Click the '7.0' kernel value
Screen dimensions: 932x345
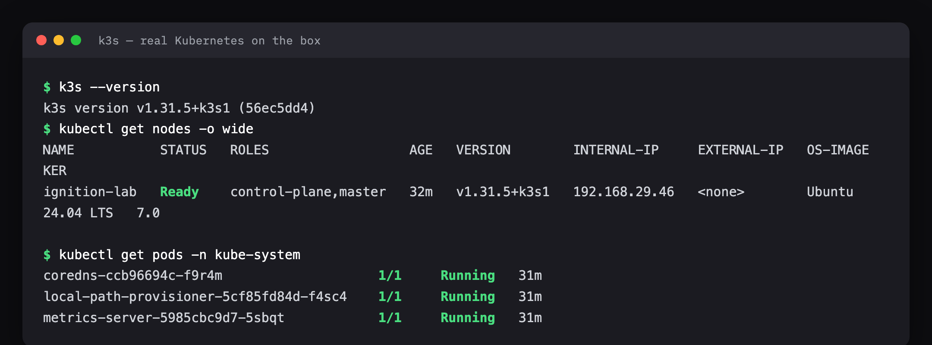click(148, 213)
